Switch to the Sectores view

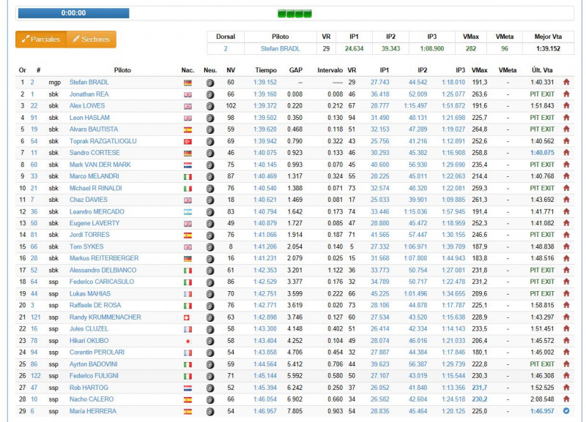coord(92,39)
